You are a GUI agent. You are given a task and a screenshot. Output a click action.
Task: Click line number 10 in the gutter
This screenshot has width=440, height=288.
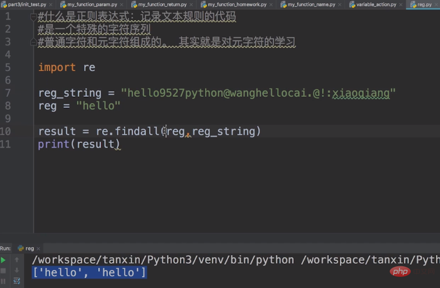[6, 131]
